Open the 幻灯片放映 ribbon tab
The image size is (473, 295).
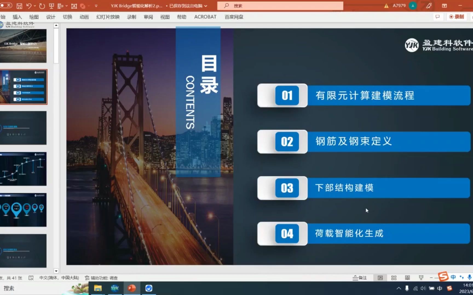pyautogui.click(x=107, y=17)
